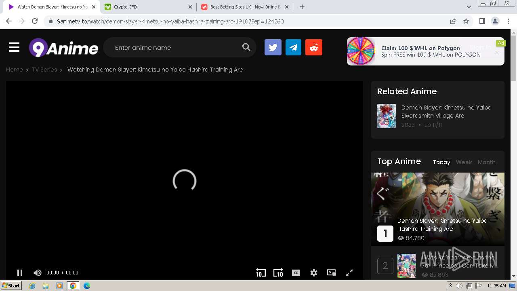
Task: Open the Swordsmith Village Arc thumbnail
Action: [387, 116]
